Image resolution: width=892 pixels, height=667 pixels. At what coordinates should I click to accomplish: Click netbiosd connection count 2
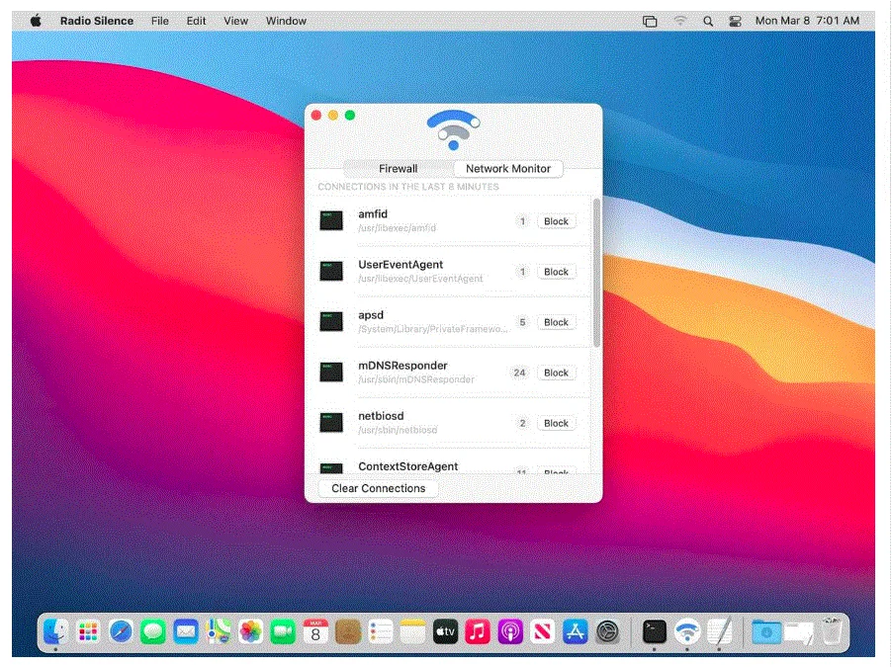pos(522,423)
